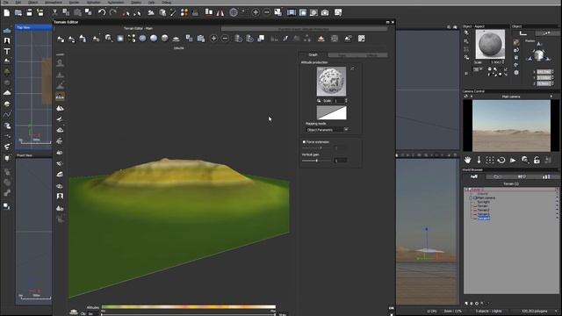Click the Vertical gain value field
Image resolution: width=562 pixels, height=316 pixels.
[340, 161]
